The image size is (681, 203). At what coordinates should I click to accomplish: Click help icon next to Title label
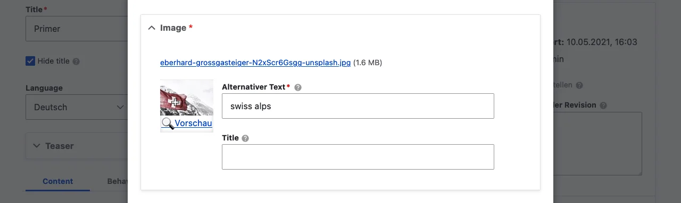click(245, 138)
